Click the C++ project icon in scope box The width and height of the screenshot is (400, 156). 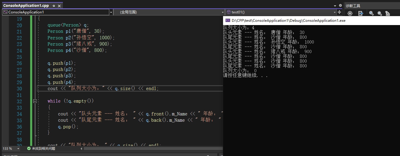click(5, 12)
